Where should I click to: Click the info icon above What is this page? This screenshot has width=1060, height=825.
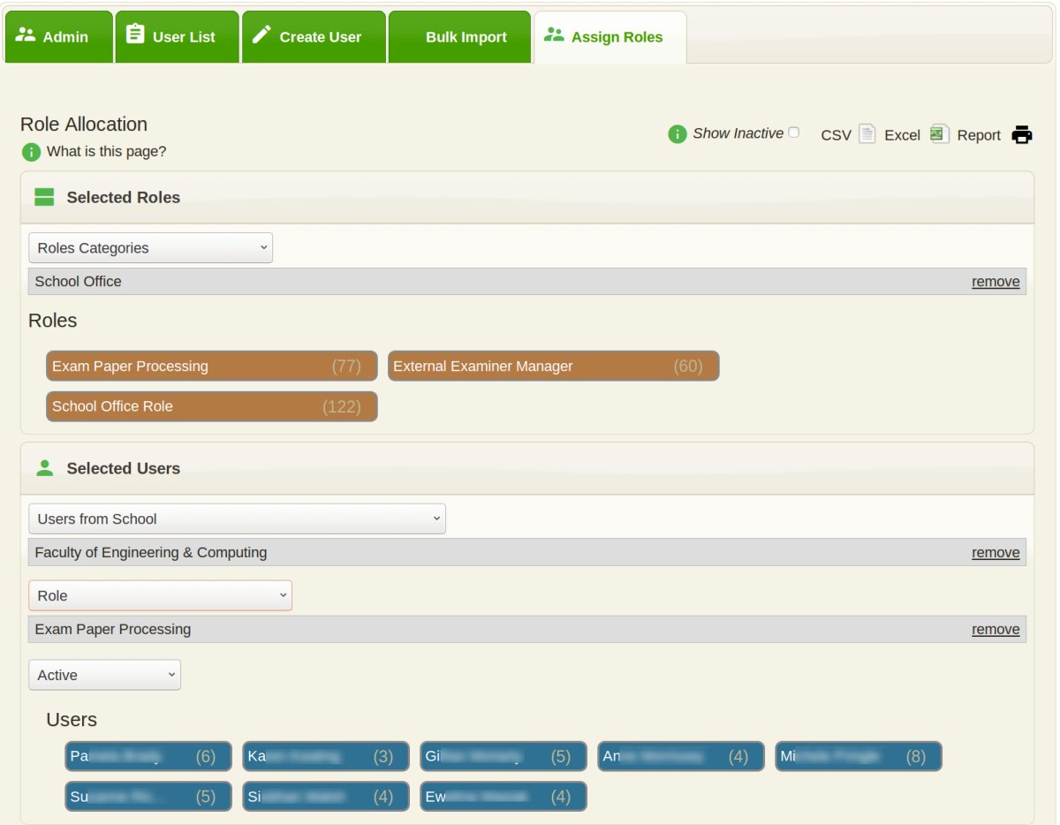click(x=31, y=152)
